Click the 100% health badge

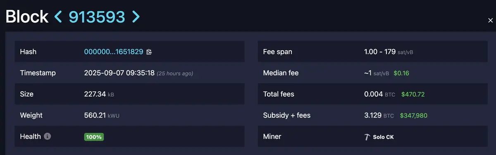coord(94,137)
